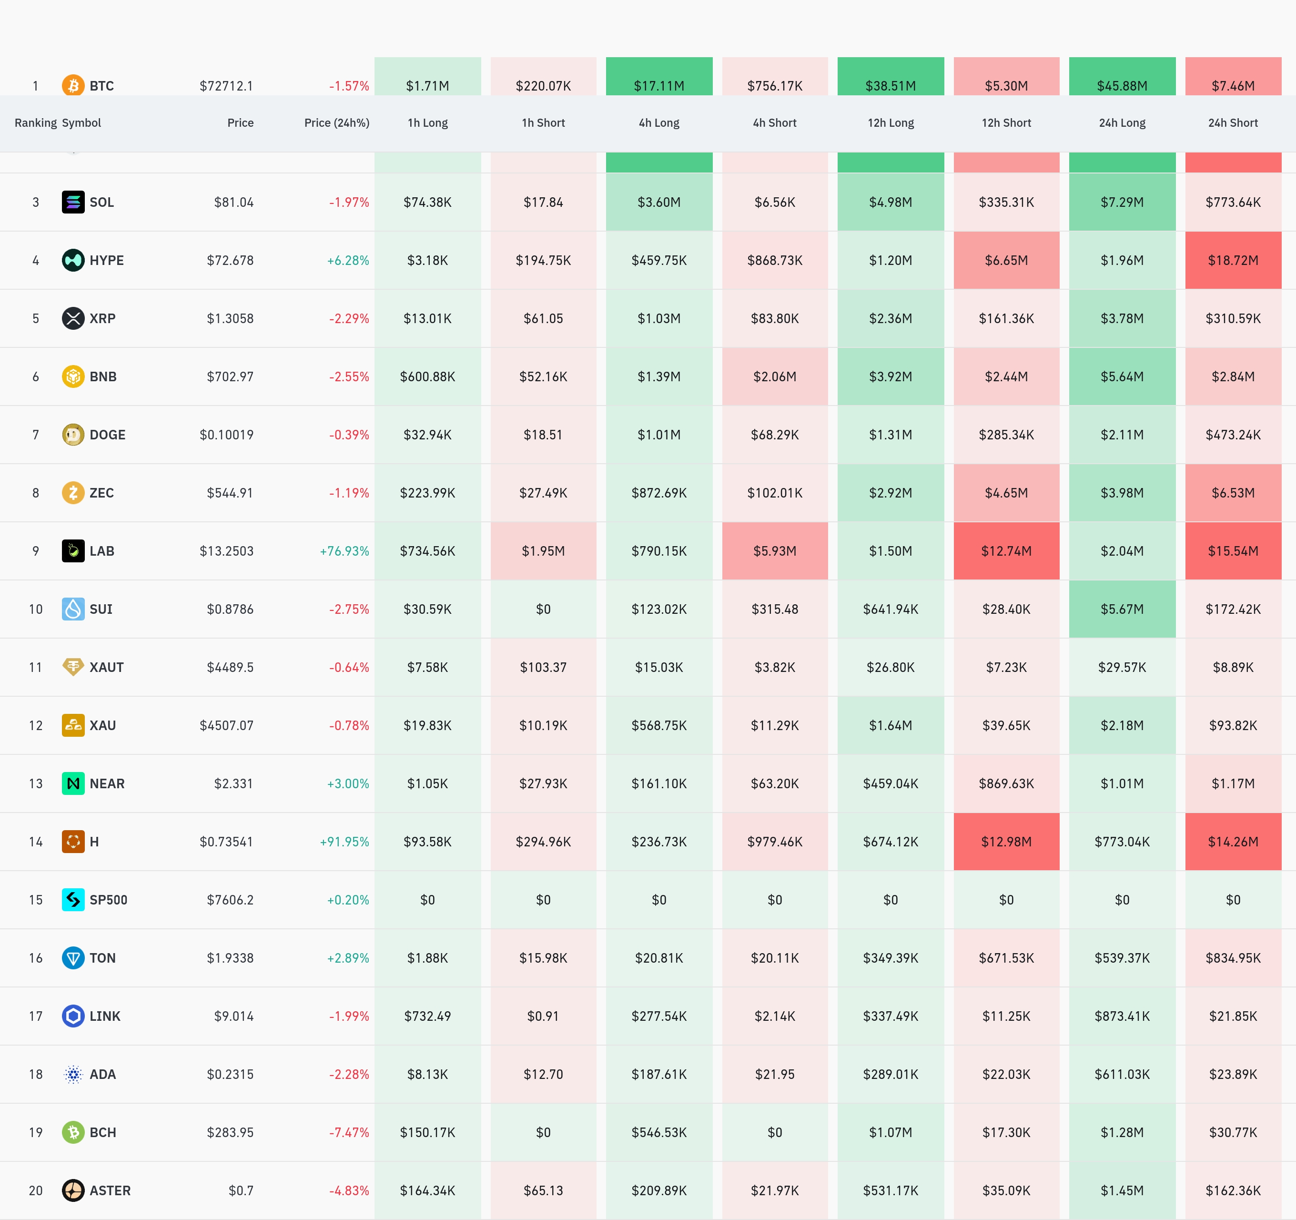Click LAB 12h Short cell $12.74M

tap(1007, 551)
